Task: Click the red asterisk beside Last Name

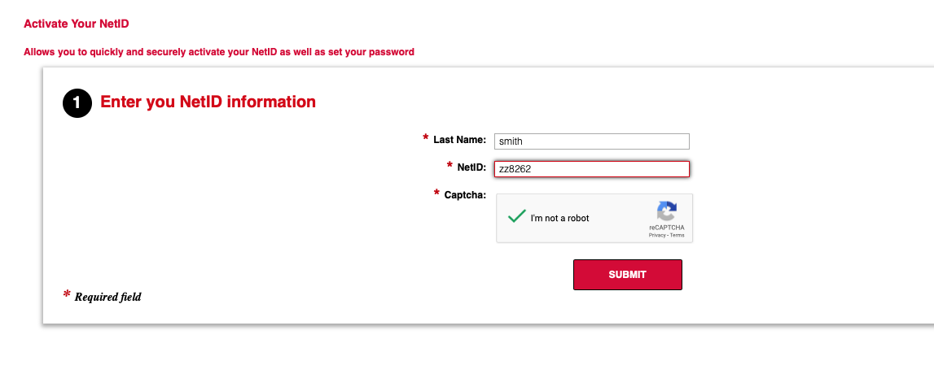Action: point(426,139)
